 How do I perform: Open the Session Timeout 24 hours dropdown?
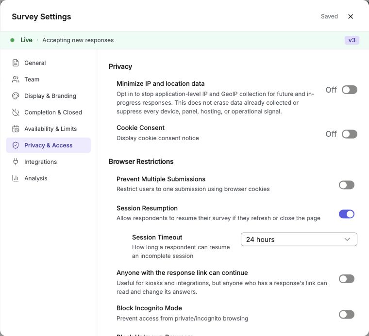[299, 240]
